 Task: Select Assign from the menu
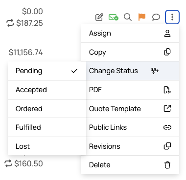pos(130,33)
